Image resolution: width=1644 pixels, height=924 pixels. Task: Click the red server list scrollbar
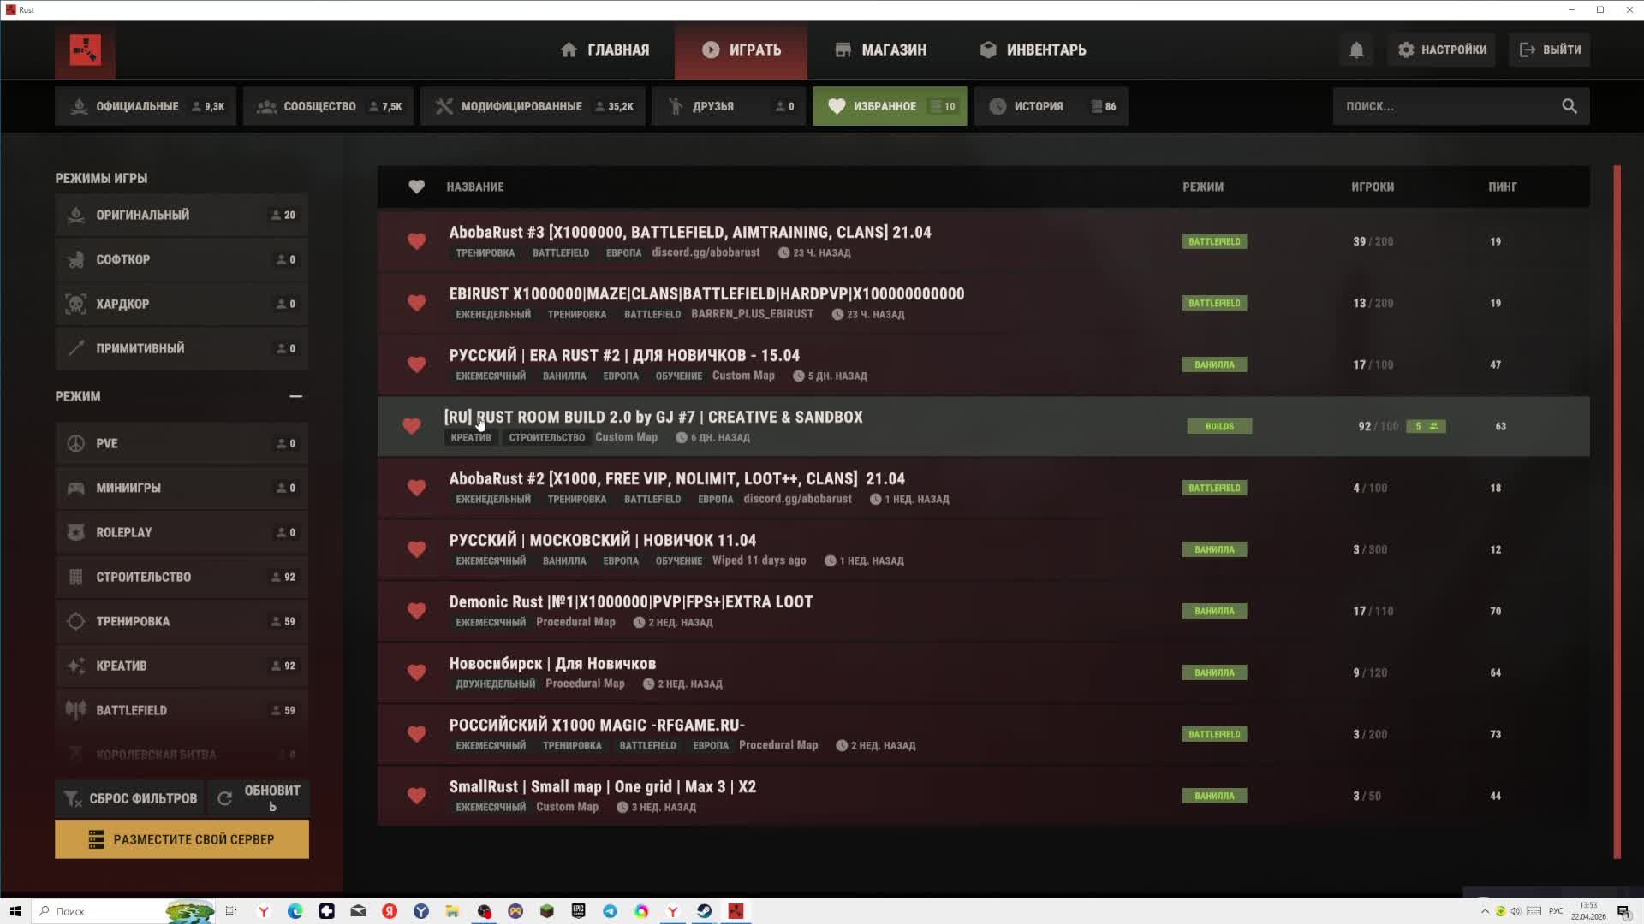(x=1617, y=512)
